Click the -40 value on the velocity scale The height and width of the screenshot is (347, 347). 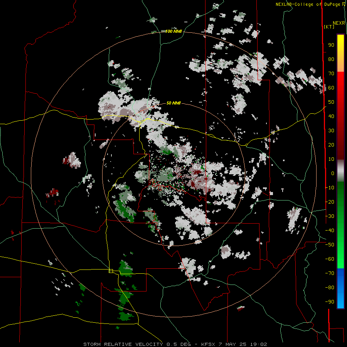pyautogui.click(x=330, y=231)
